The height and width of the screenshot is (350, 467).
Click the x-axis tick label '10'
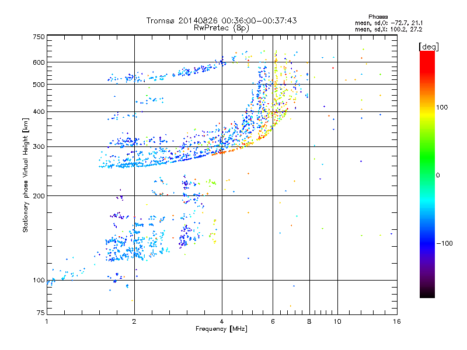point(337,321)
